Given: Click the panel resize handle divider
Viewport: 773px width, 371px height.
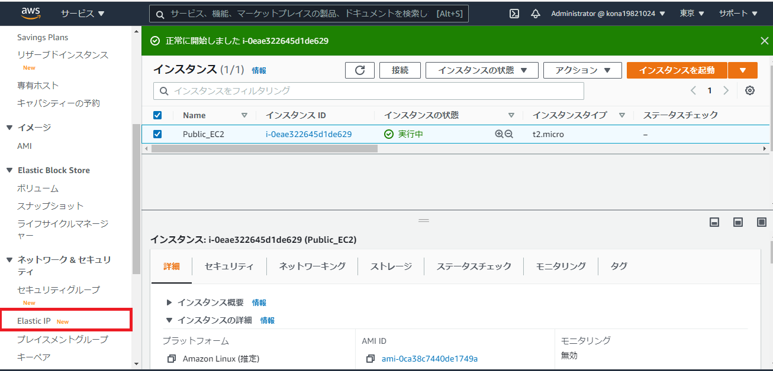Looking at the screenshot, I should (424, 220).
